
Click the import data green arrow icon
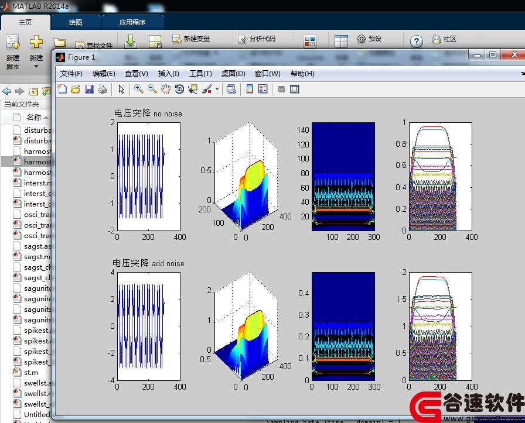(131, 41)
